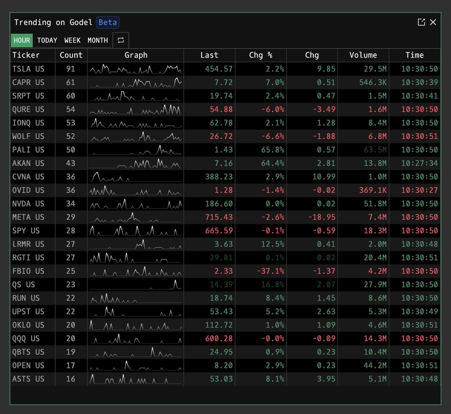
Task: Click META change value -18.95
Action: [x=321, y=217]
